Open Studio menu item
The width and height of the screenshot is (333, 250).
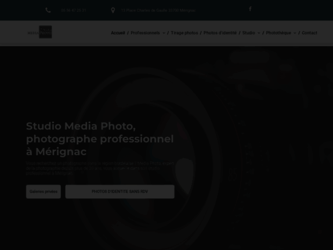click(249, 33)
